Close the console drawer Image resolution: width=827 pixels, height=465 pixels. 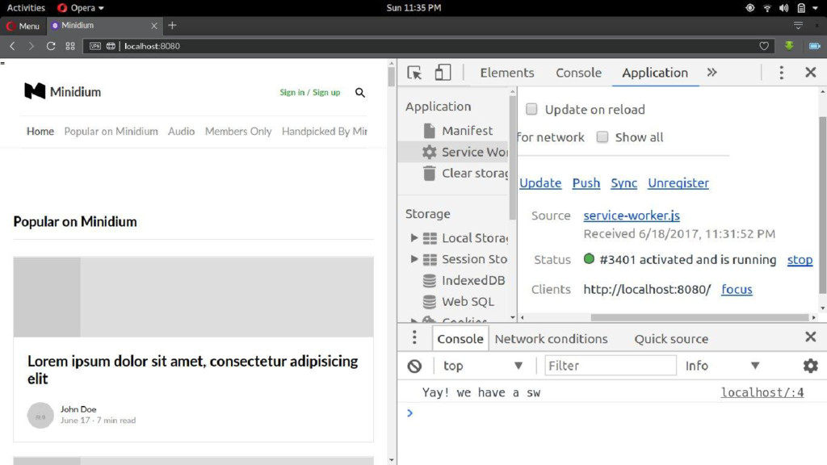point(811,337)
